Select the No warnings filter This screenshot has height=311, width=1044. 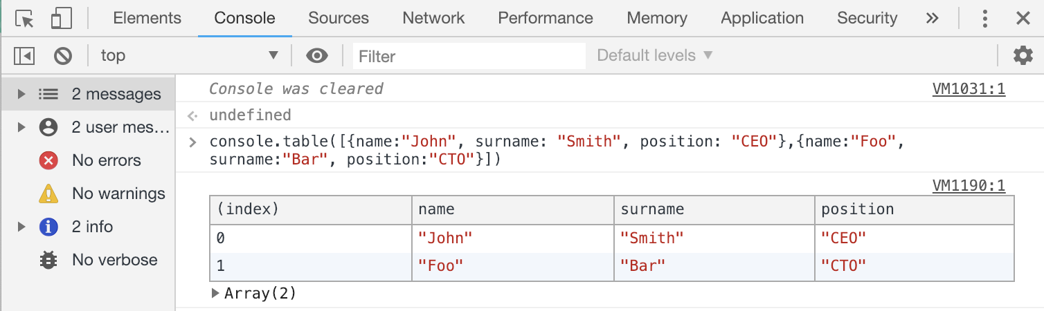pyautogui.click(x=118, y=194)
